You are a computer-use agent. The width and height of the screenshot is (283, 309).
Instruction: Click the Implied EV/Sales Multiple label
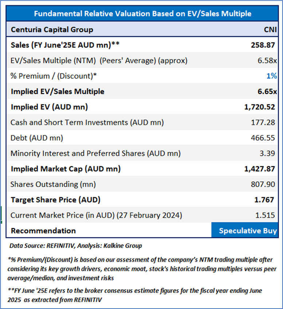[58, 91]
